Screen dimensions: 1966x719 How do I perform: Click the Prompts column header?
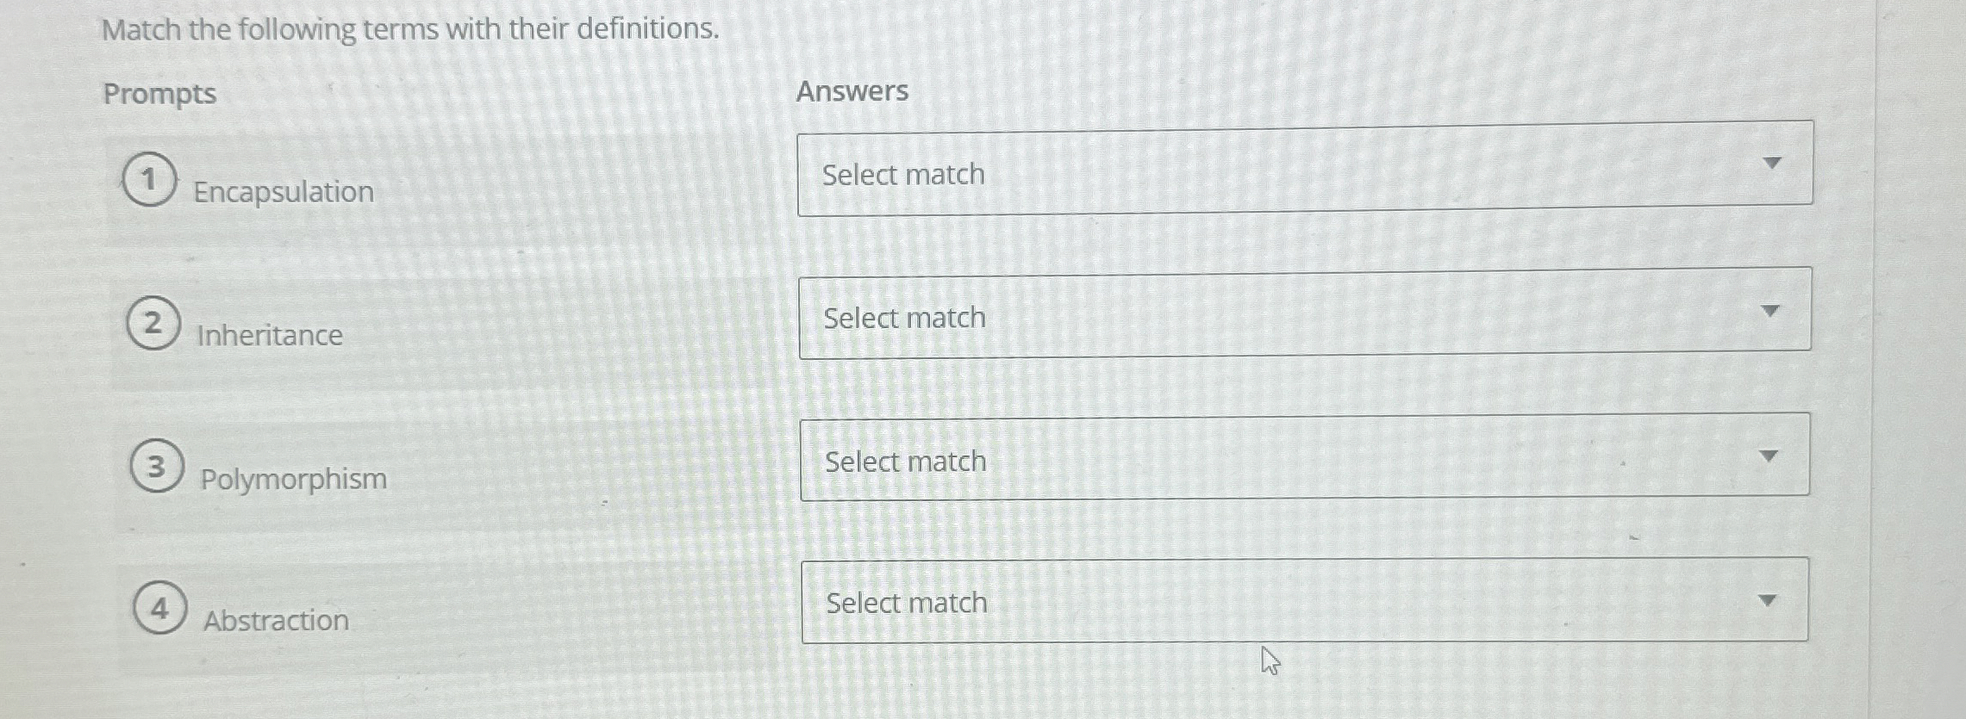click(159, 93)
